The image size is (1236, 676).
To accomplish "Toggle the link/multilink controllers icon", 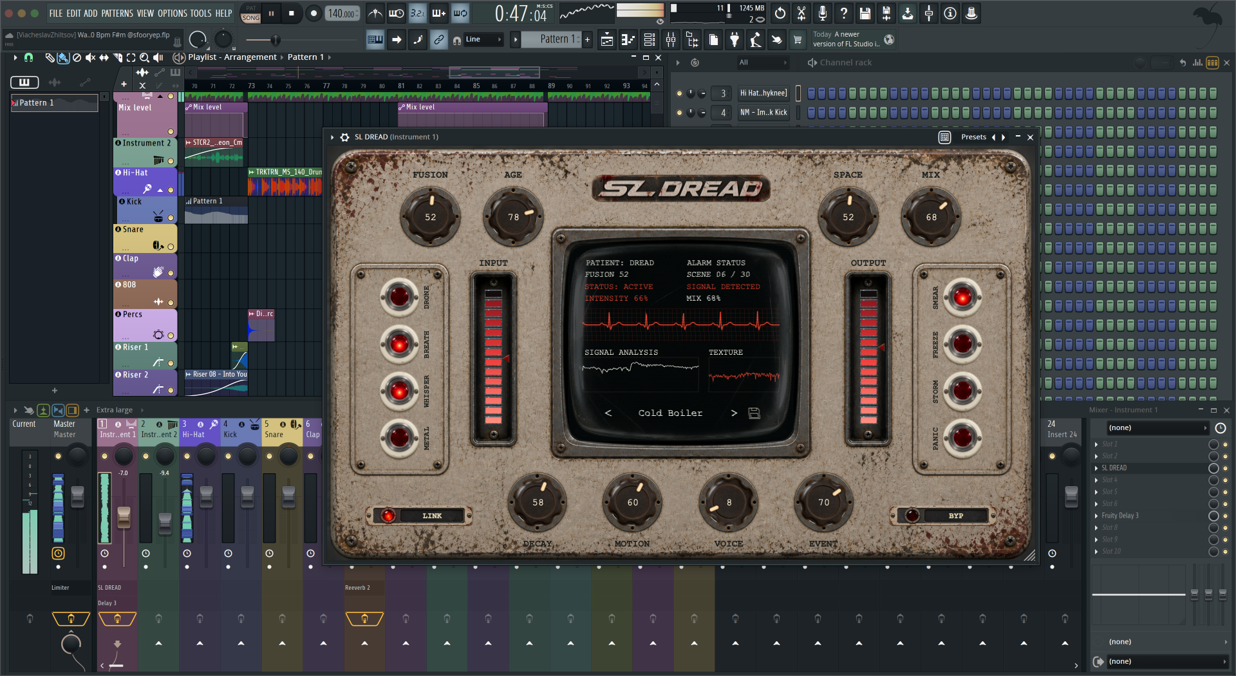I will click(439, 40).
